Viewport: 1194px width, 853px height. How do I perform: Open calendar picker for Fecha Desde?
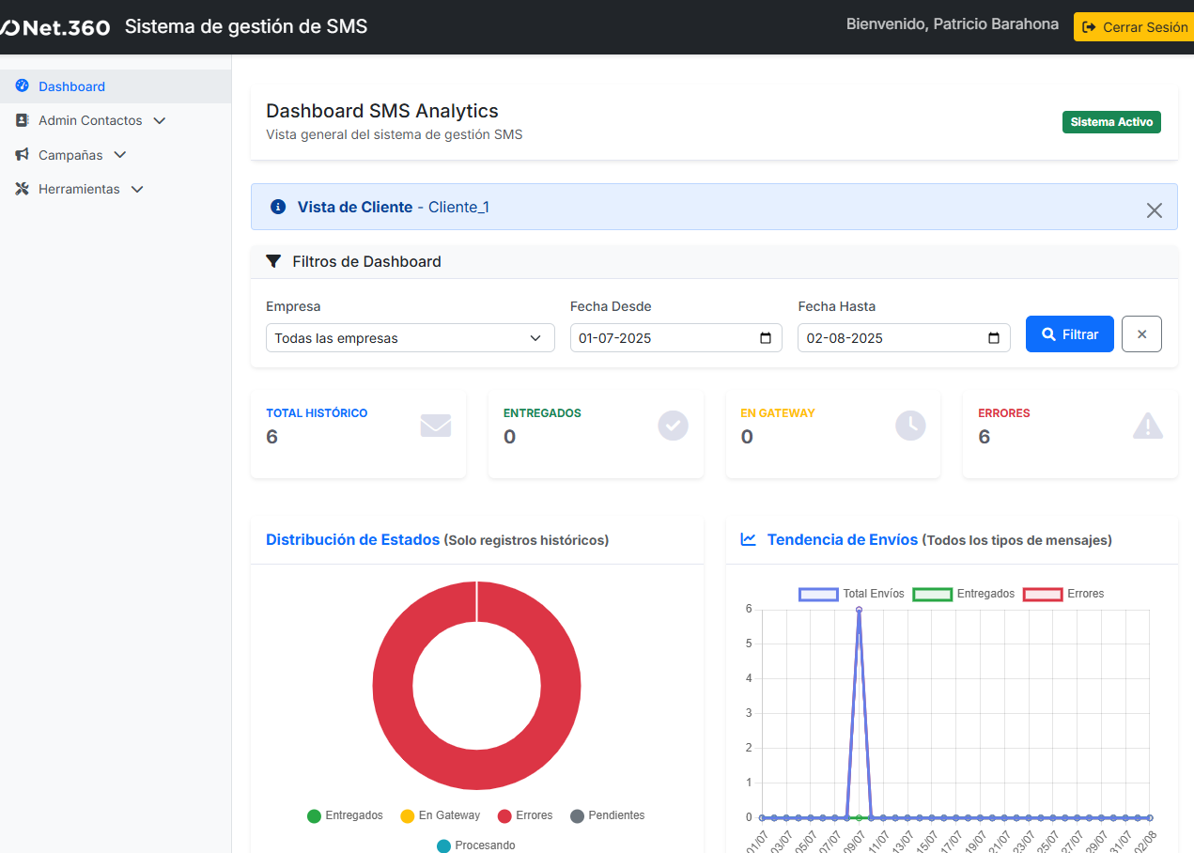766,338
